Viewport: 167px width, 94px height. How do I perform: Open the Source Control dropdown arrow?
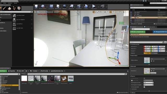point(47,7)
